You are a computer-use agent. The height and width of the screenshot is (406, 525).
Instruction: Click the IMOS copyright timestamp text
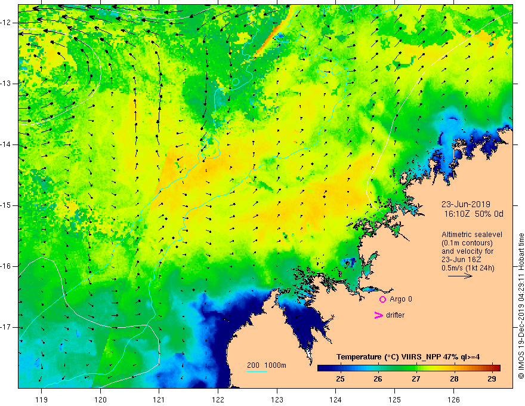click(x=521, y=306)
